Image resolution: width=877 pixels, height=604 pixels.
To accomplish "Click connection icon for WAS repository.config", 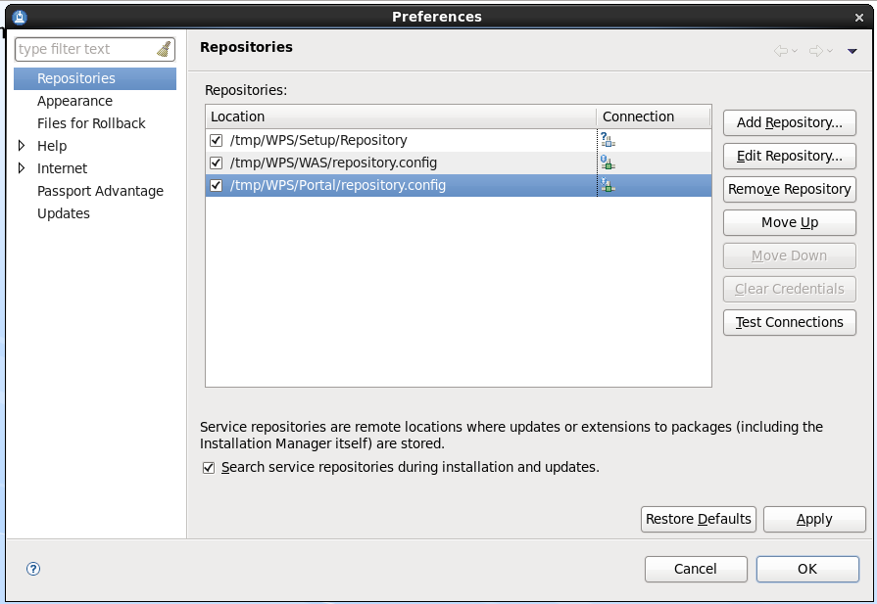I will pos(608,163).
